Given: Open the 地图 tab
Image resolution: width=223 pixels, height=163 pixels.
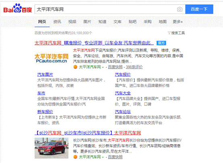Looking at the screenshot, I should tap(163, 22).
